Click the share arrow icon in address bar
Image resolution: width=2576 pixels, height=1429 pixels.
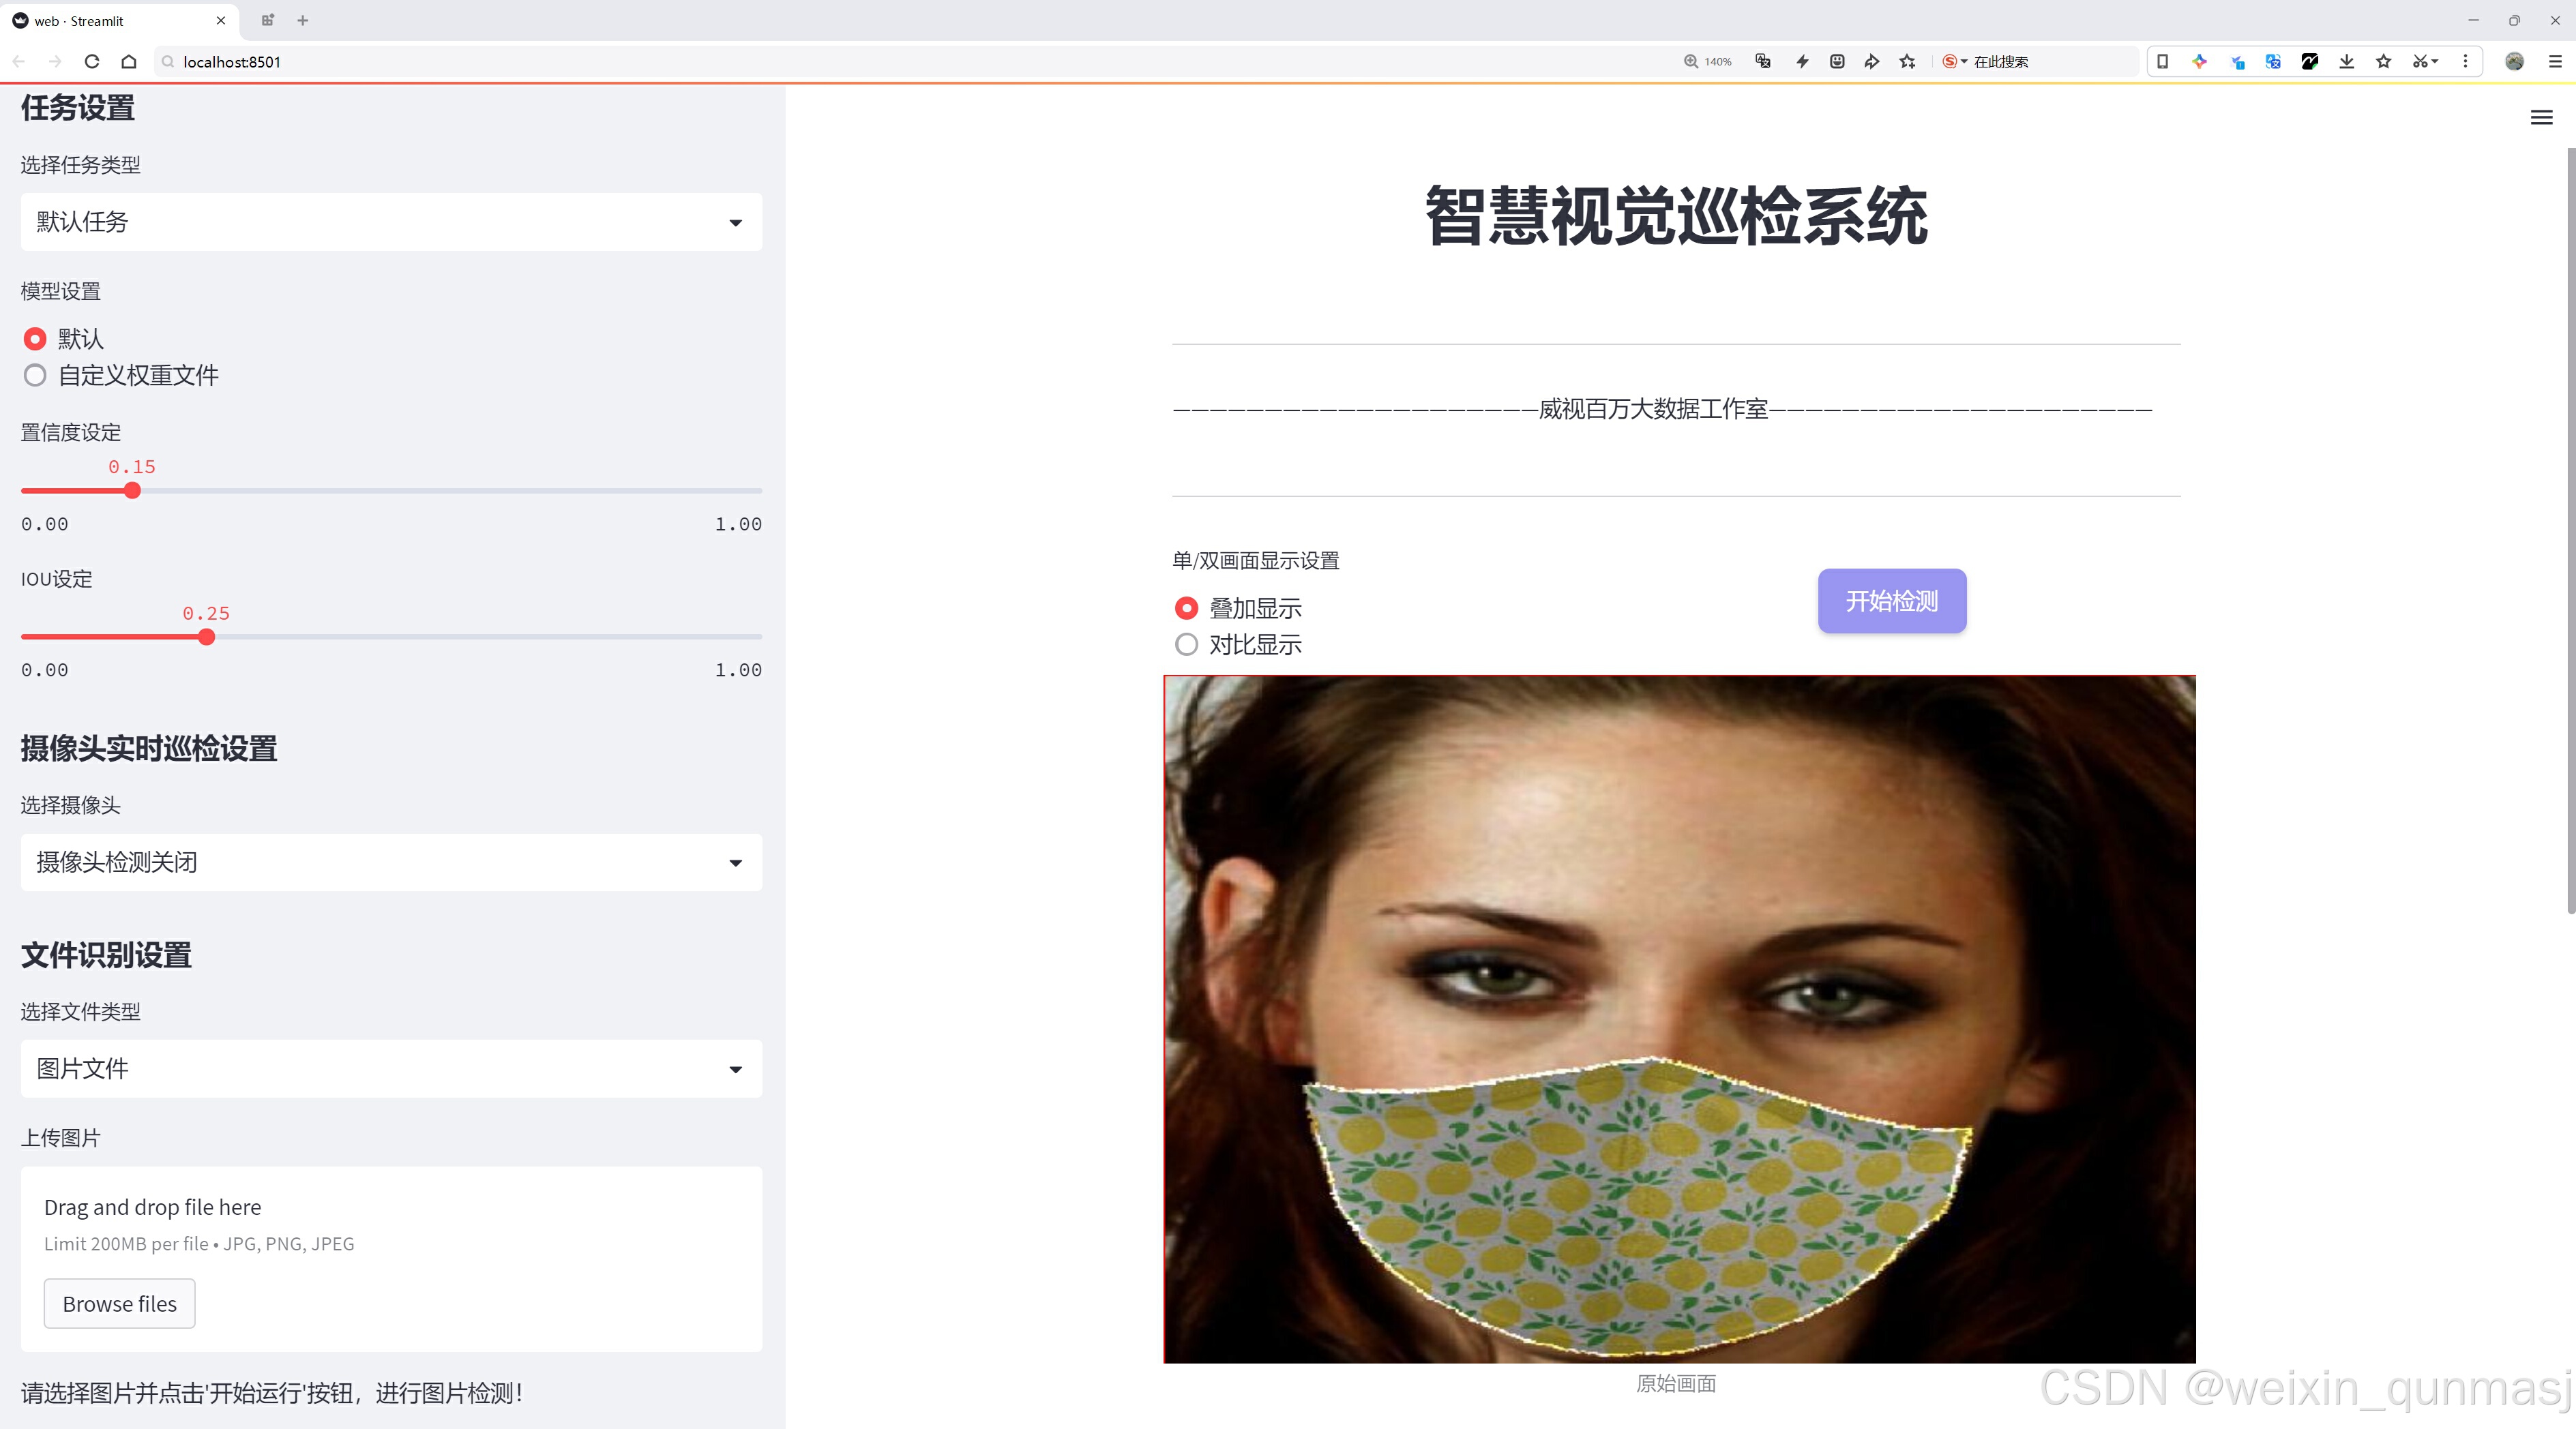1872,62
